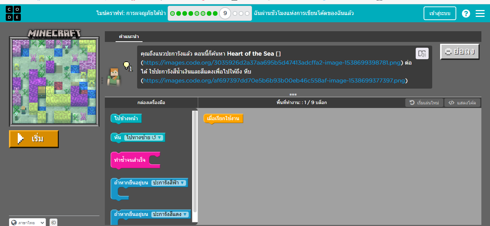
Task: Open the hamburger menu
Action: point(480,14)
